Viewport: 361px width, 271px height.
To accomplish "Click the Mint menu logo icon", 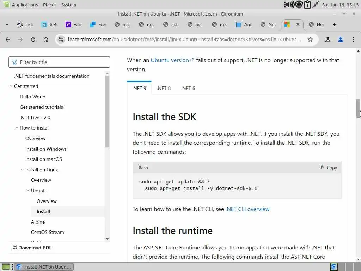I will tap(6, 4).
